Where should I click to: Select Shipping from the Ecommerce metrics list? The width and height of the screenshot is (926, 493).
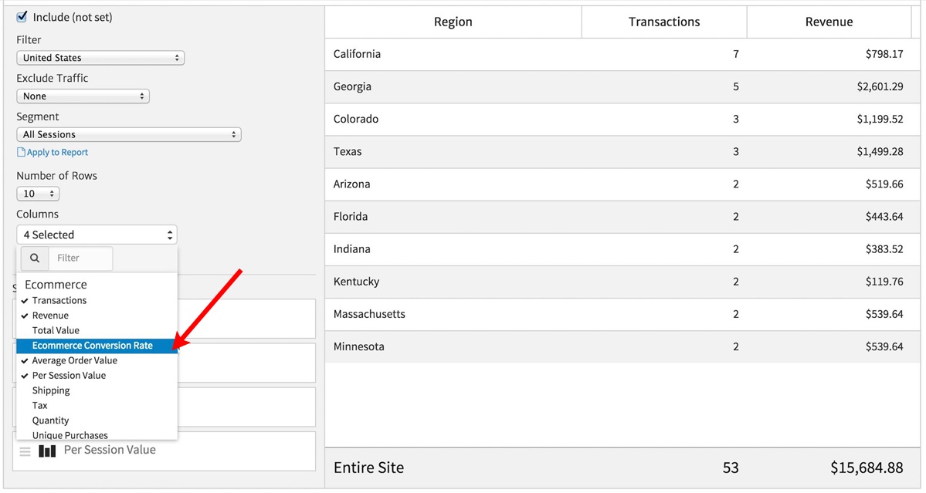coord(51,390)
